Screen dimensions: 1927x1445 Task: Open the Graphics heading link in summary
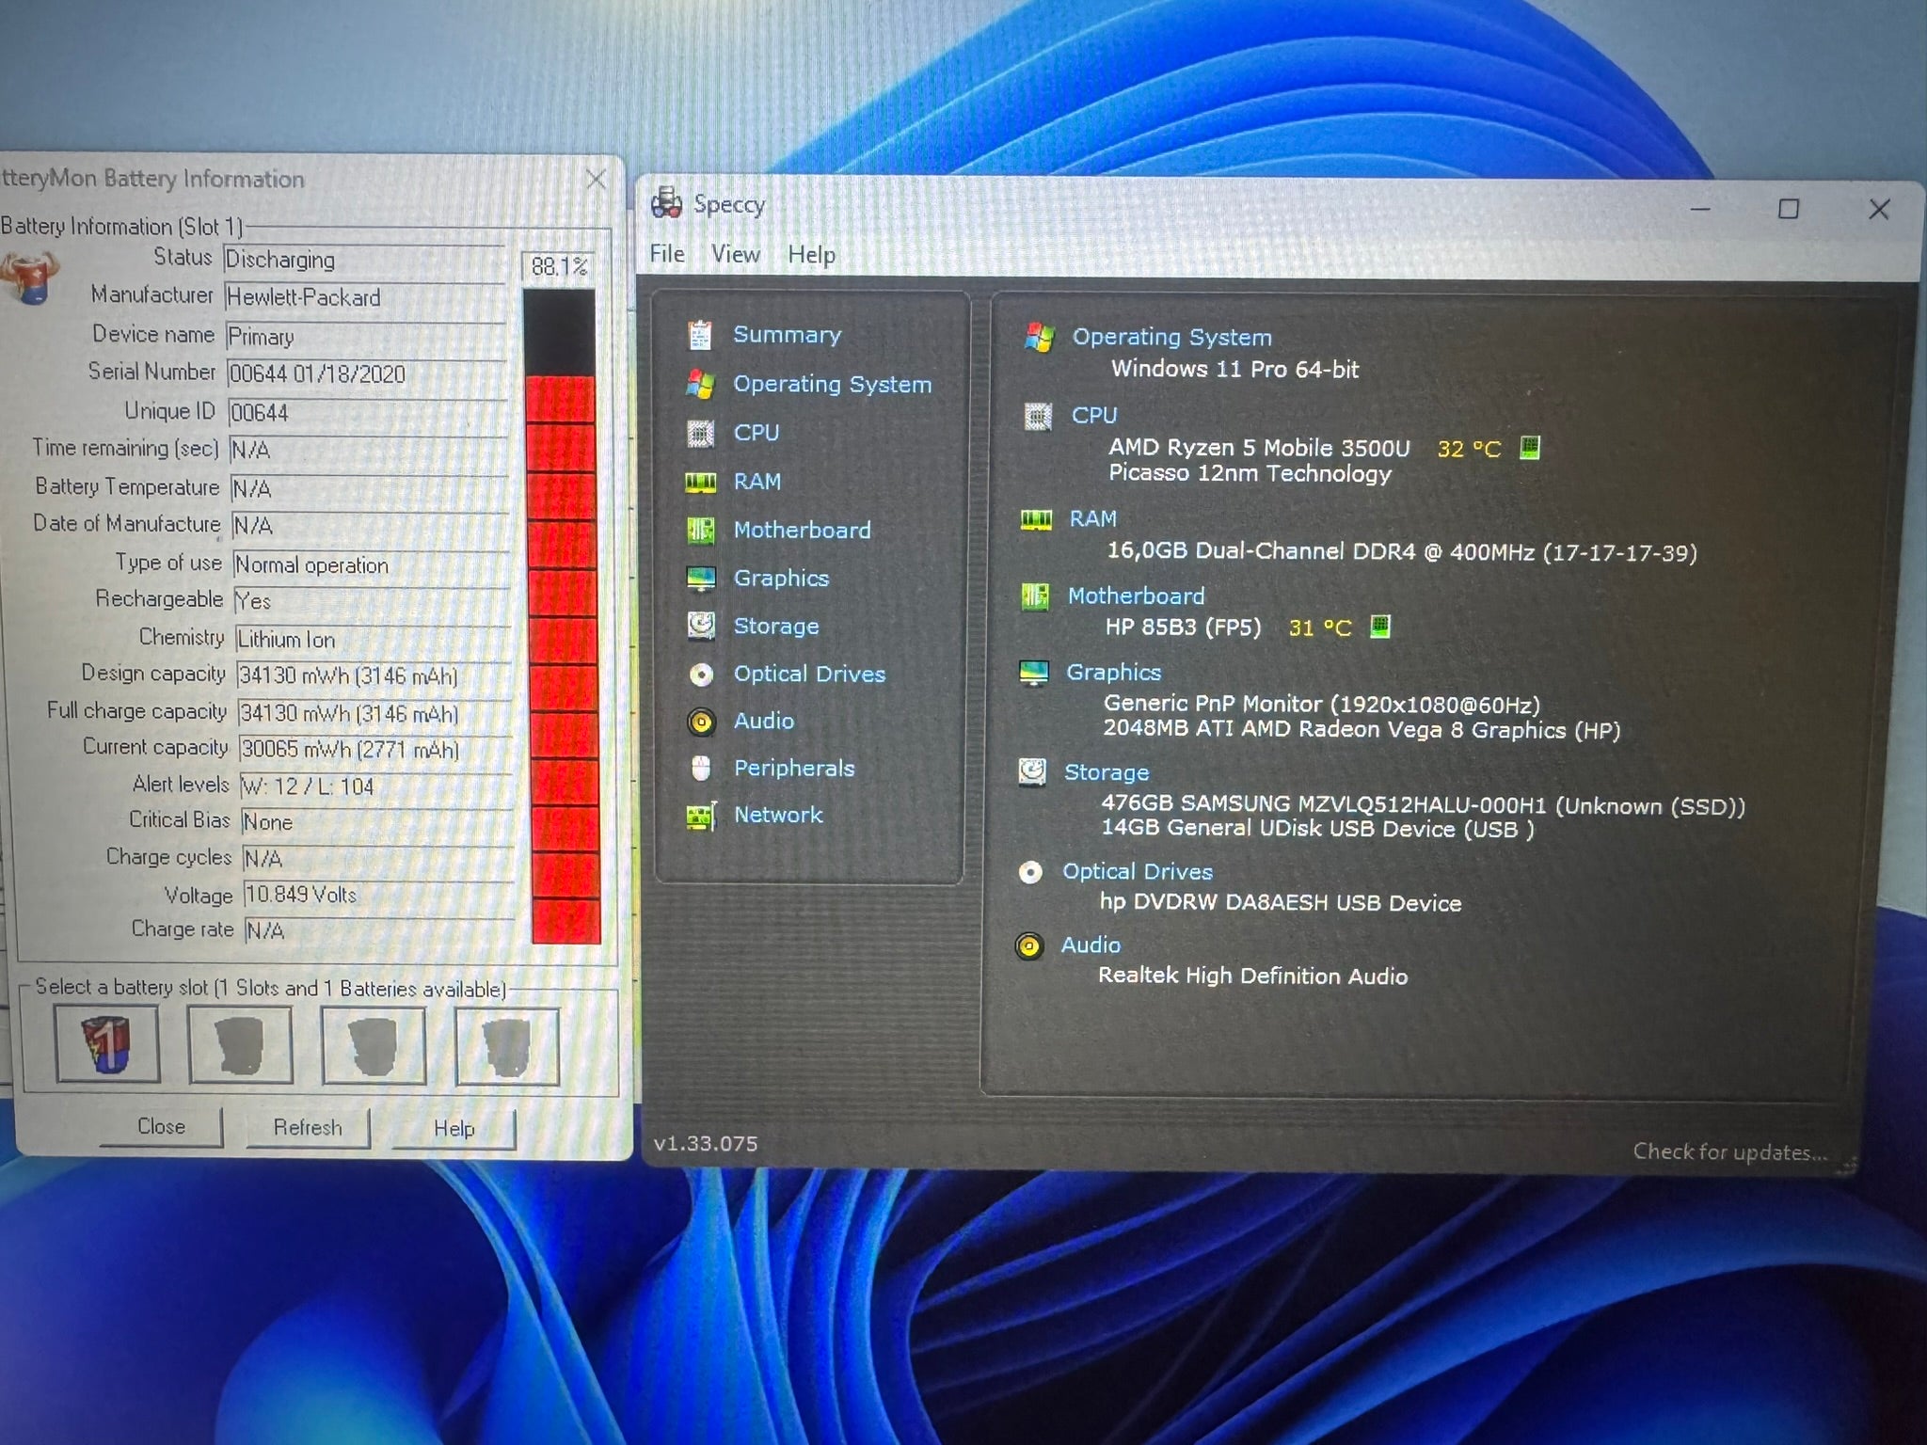tap(1113, 672)
